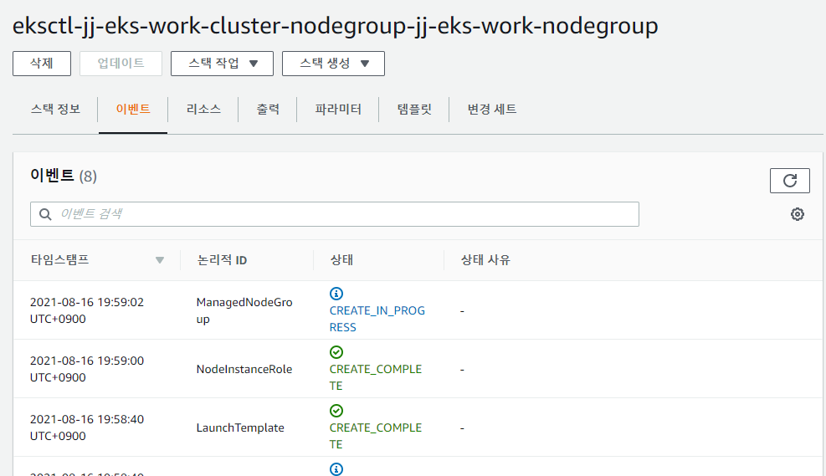Click the NodeInstanceRole logical ID cell

tap(244, 369)
